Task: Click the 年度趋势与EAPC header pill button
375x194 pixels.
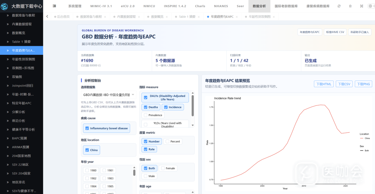Action: [x=310, y=32]
